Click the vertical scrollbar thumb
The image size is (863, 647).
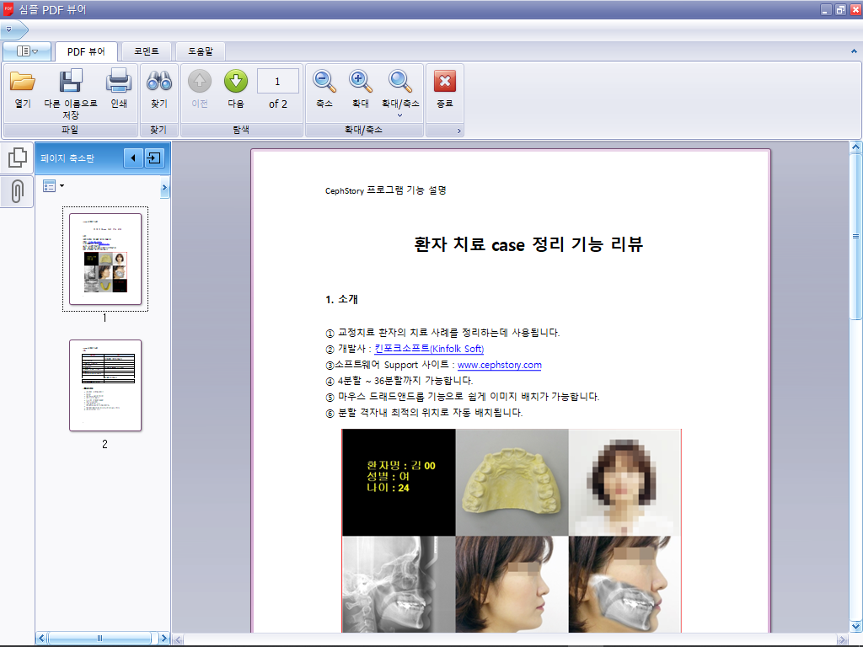(x=855, y=236)
